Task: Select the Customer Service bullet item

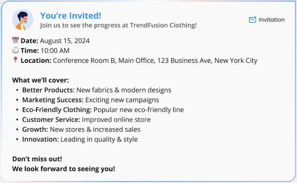Action: click(x=86, y=120)
